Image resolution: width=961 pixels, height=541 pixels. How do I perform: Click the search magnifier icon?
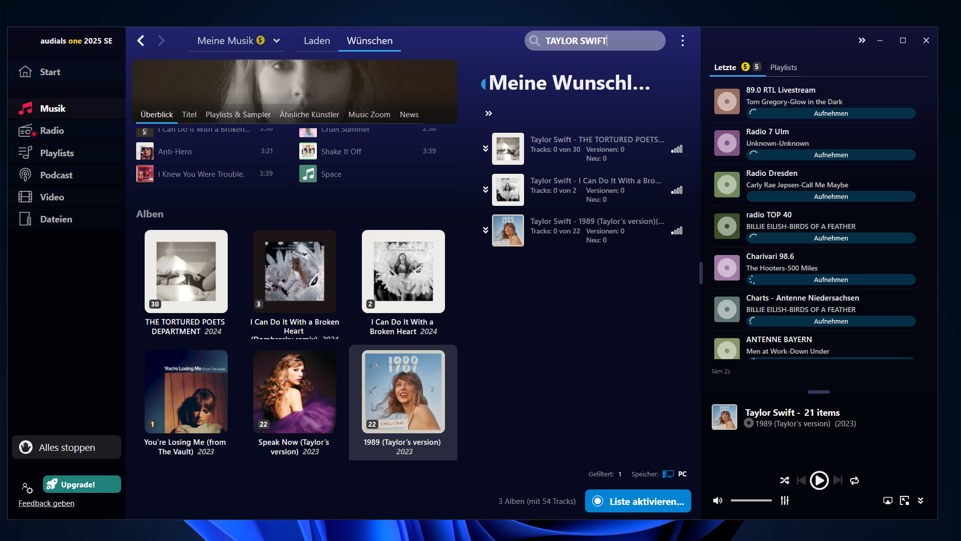coord(535,41)
